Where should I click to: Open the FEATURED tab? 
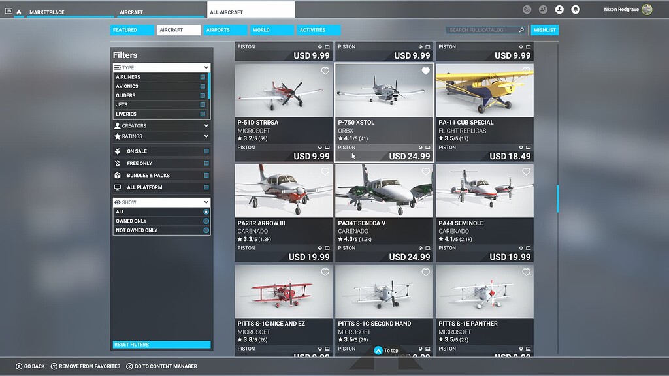click(131, 29)
